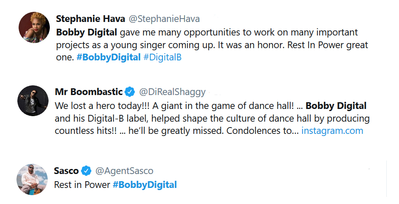
Task: Open the instagram.com link
Action: [332, 131]
